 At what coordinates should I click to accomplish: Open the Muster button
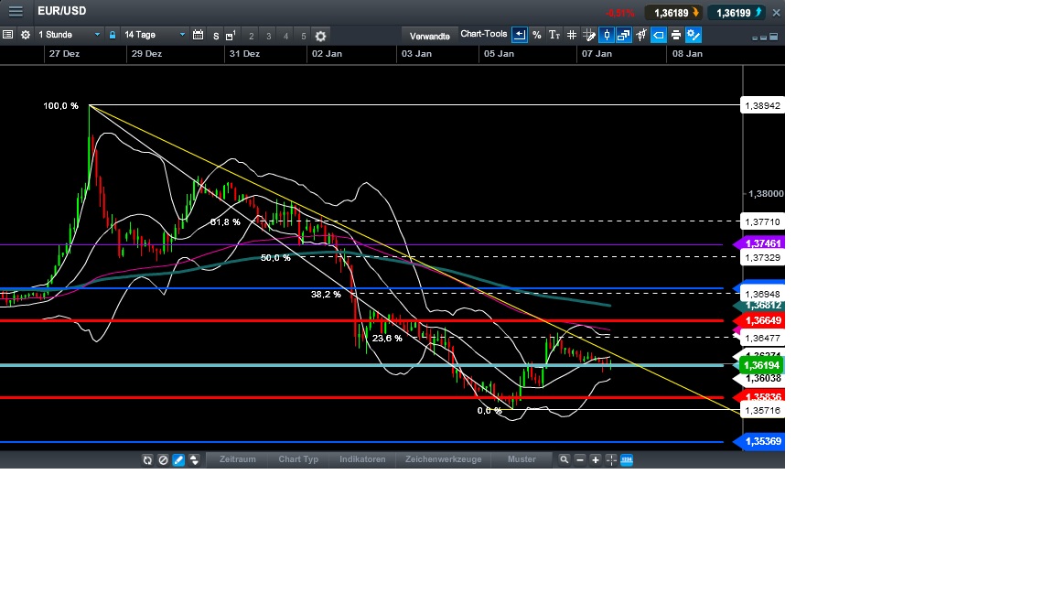pyautogui.click(x=522, y=459)
